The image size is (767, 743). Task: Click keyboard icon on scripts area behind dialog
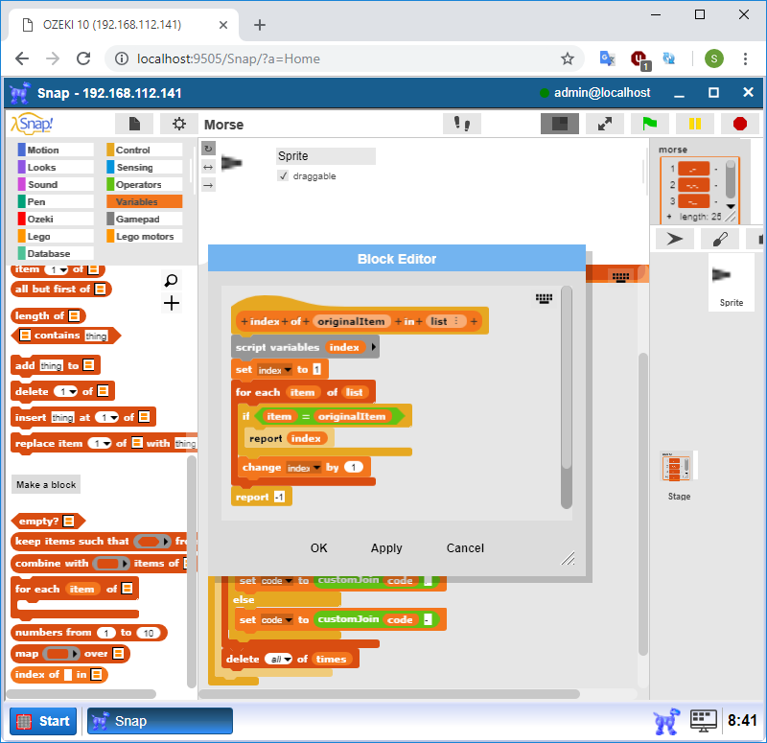coord(620,277)
